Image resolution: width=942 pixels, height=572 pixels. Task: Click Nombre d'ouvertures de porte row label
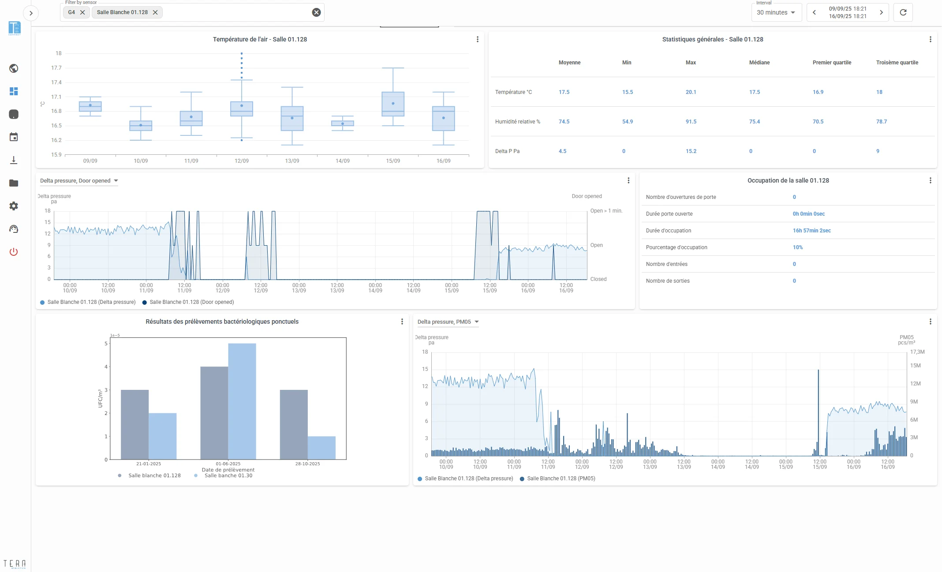pos(681,197)
